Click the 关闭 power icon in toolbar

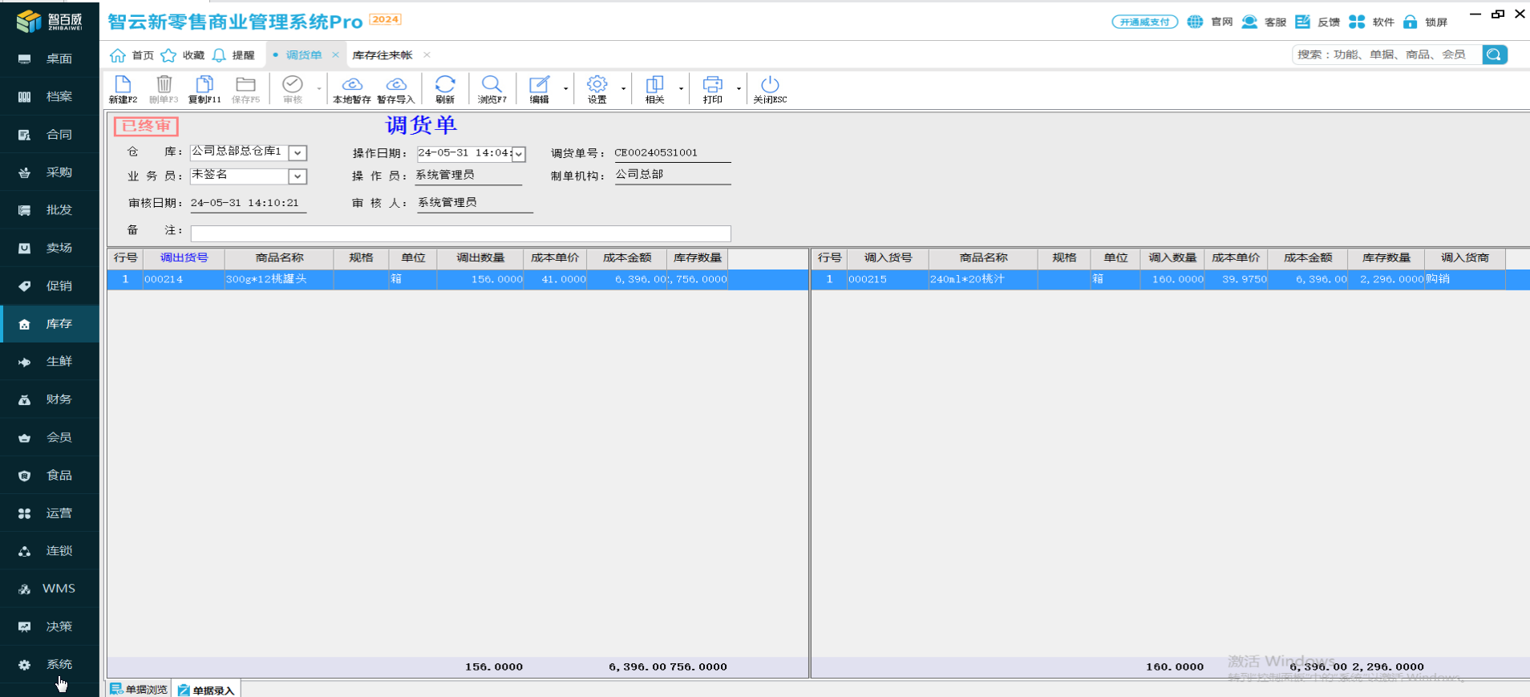(x=770, y=85)
